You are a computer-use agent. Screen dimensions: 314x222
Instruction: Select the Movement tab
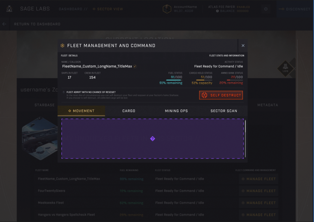click(x=81, y=111)
